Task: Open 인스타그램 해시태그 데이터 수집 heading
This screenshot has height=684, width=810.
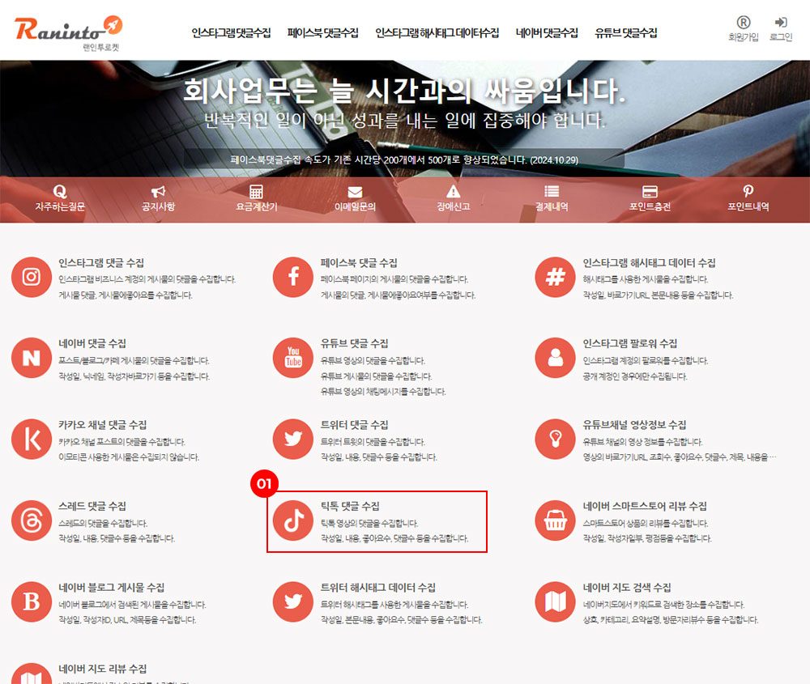Action: pos(650,263)
